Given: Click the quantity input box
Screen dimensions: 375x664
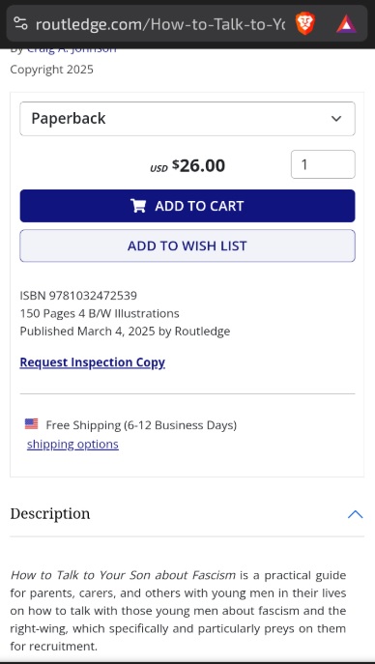Looking at the screenshot, I should coord(323,164).
